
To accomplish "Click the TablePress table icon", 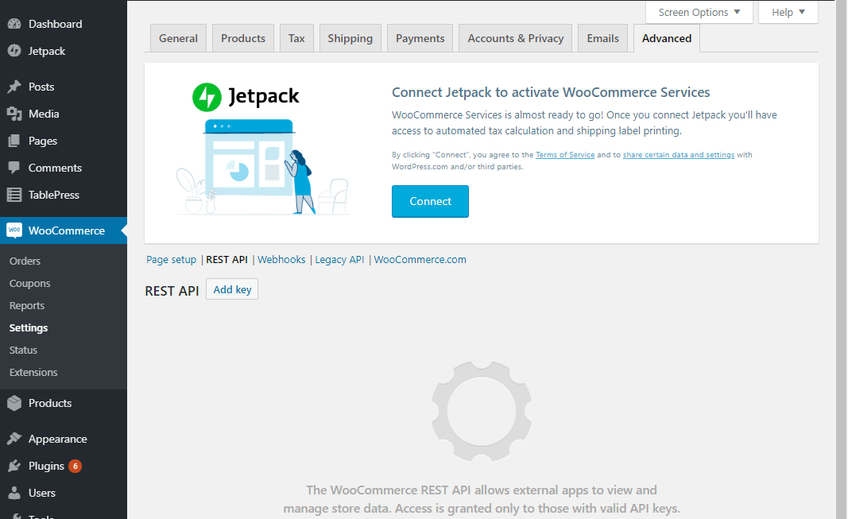I will coord(14,195).
